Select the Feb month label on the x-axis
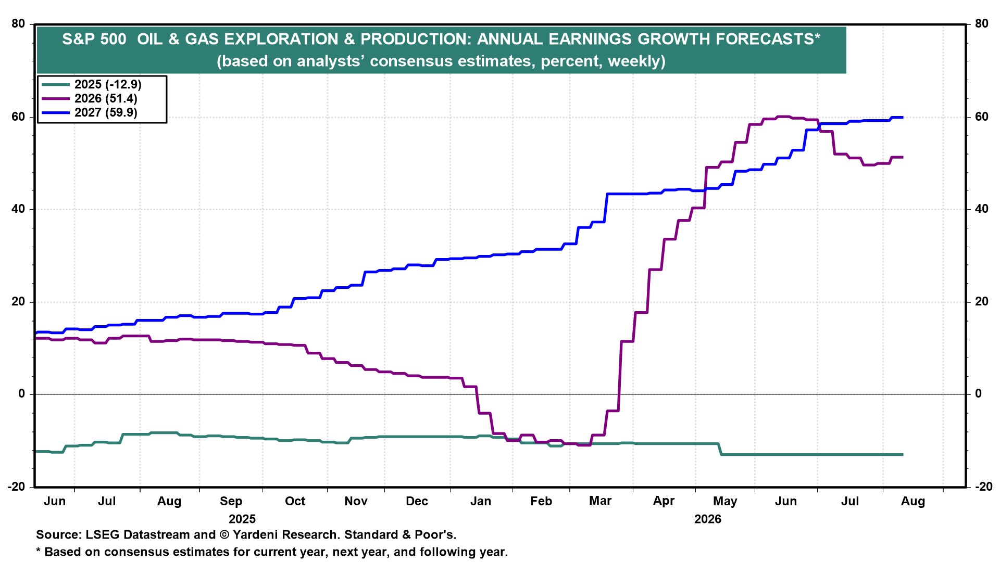The height and width of the screenshot is (562, 1000). (541, 501)
